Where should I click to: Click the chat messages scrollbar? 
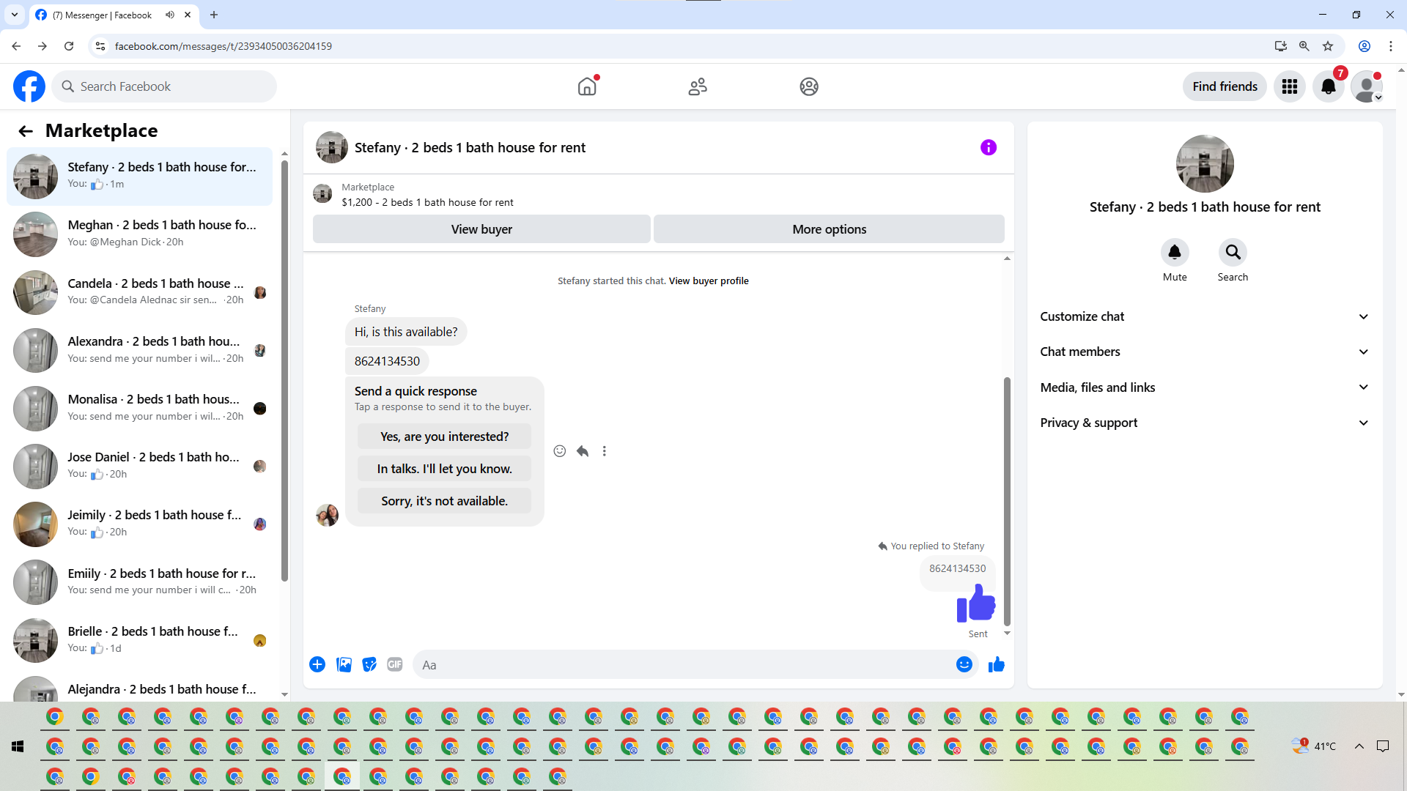[x=1007, y=502]
